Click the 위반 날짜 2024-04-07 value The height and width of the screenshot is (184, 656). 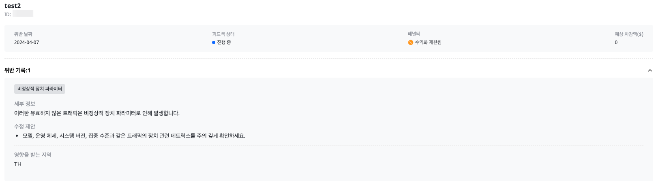point(27,42)
